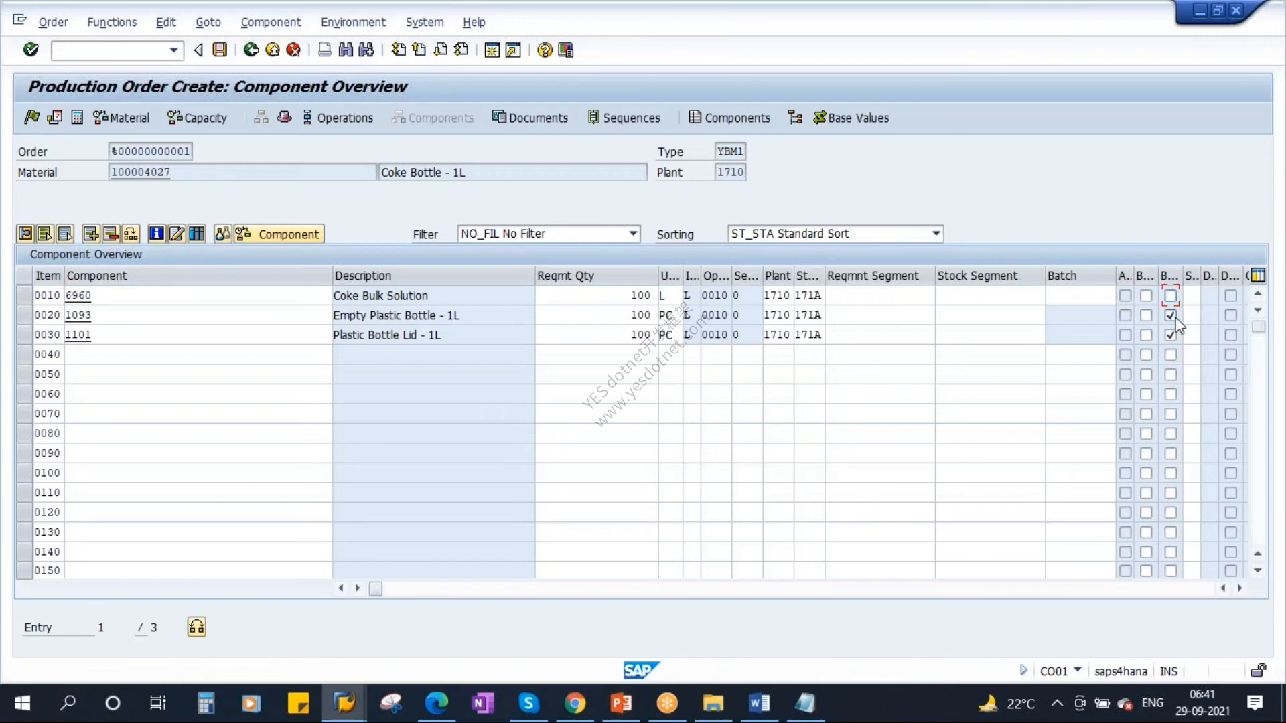Click the Sequences button
This screenshot has height=723, width=1286.
tap(624, 118)
